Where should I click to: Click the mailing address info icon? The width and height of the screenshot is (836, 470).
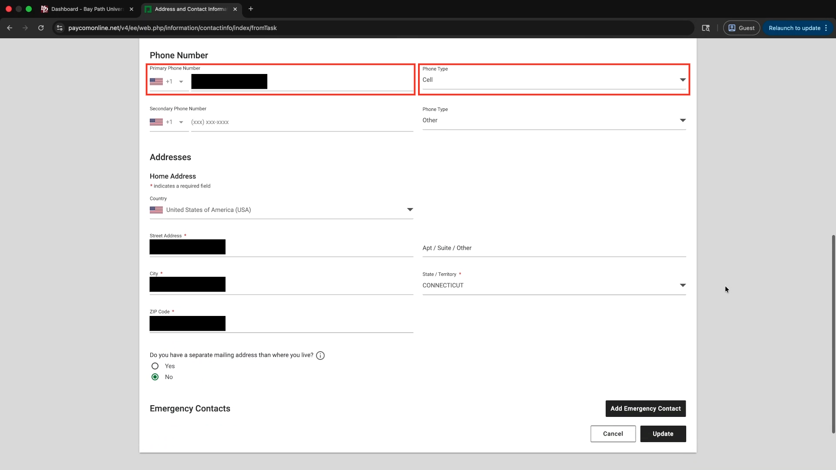[320, 356]
